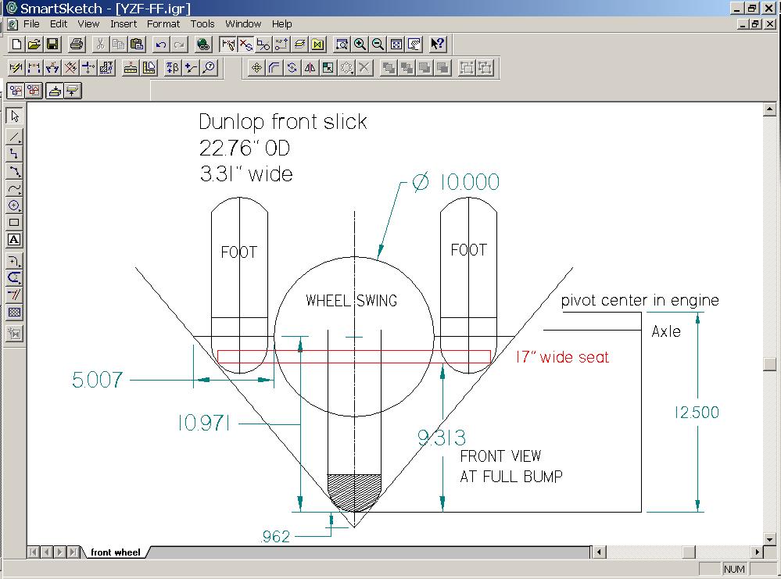The image size is (781, 579).
Task: Open the File menu
Action: 31,24
